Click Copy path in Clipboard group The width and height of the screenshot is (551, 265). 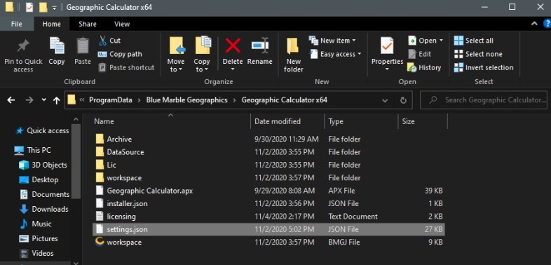[120, 54]
